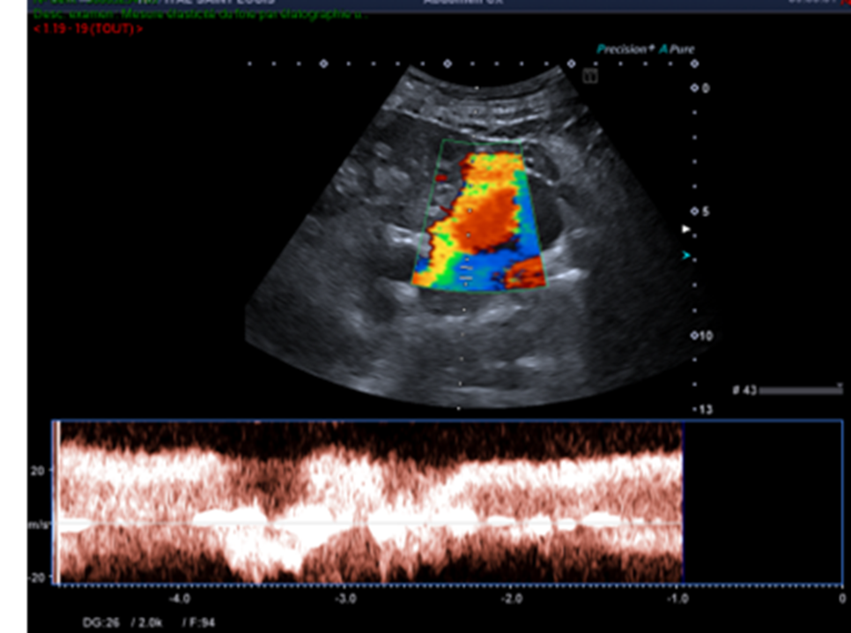Click the red 1:19 (TOUT) image counter
851x633 pixels.
click(x=88, y=29)
